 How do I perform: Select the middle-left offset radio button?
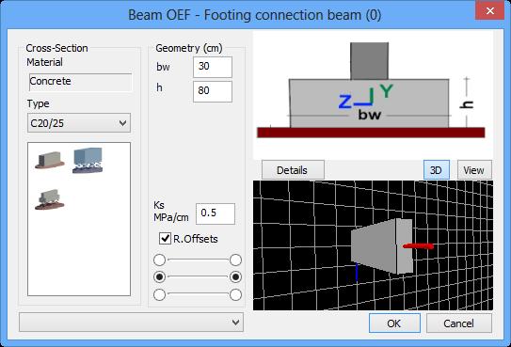click(159, 277)
